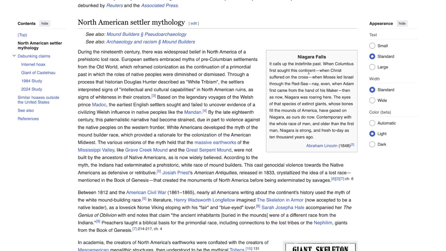Select Small text size radio button
The width and height of the screenshot is (446, 251).
[372, 46]
